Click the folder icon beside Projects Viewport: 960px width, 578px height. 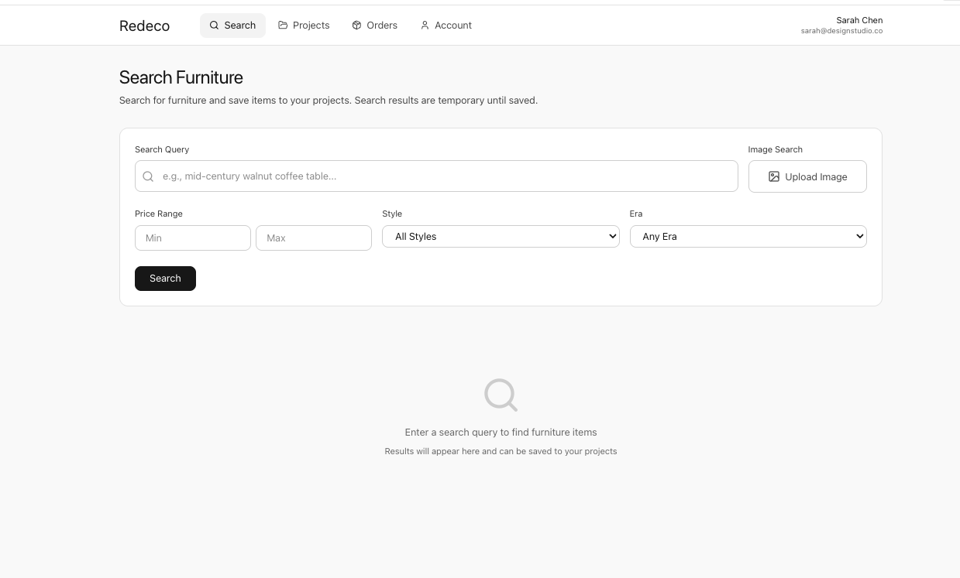(x=283, y=26)
